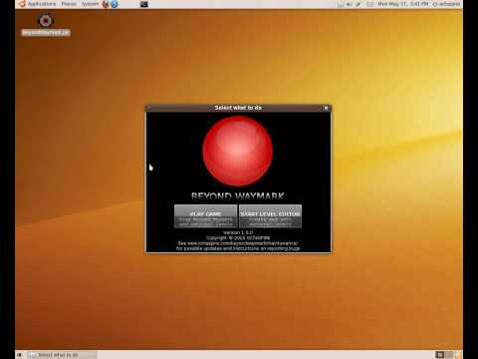This screenshot has width=478, height=359.
Task: Close the Select what to do dialog
Action: [326, 108]
